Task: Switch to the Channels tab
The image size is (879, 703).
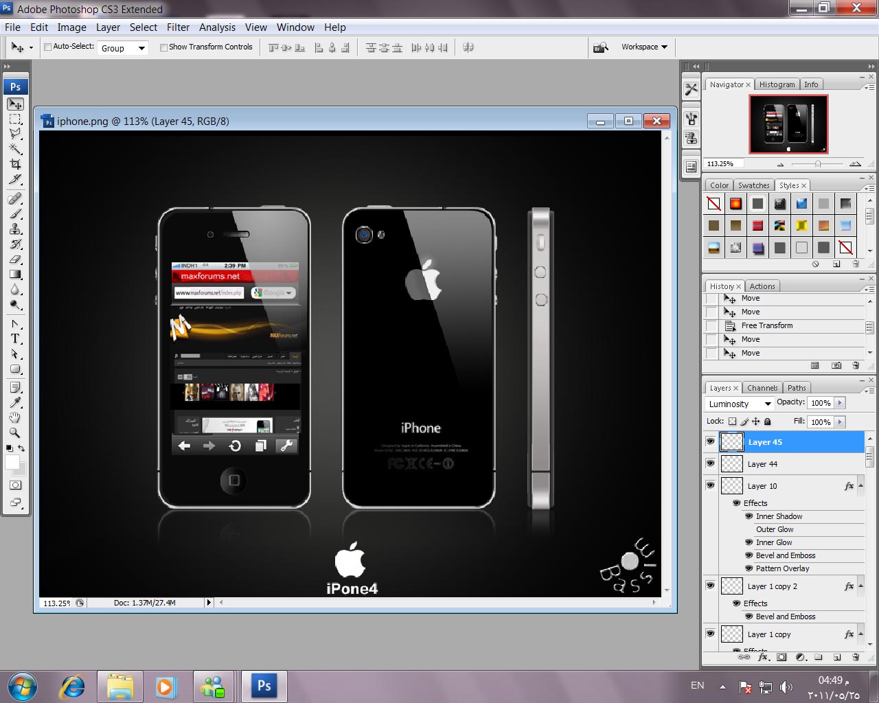Action: tap(762, 388)
